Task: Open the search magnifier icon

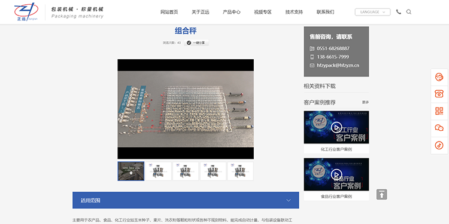Action: pyautogui.click(x=409, y=12)
